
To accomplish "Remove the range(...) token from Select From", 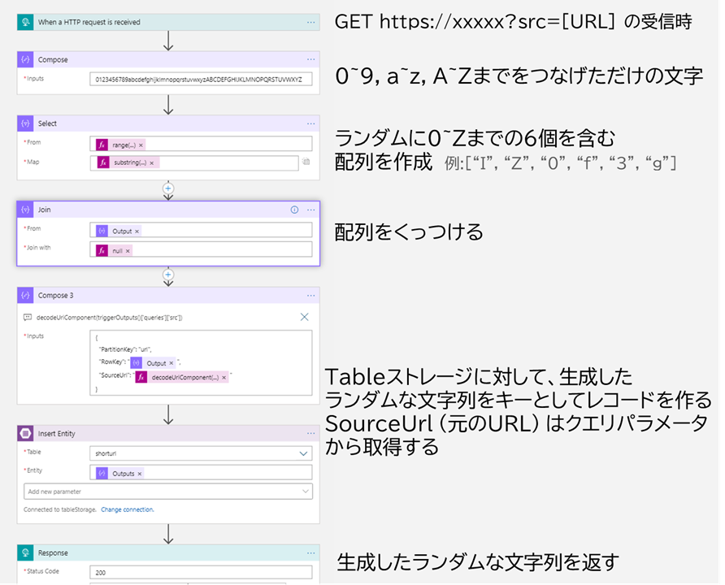I will [x=141, y=145].
